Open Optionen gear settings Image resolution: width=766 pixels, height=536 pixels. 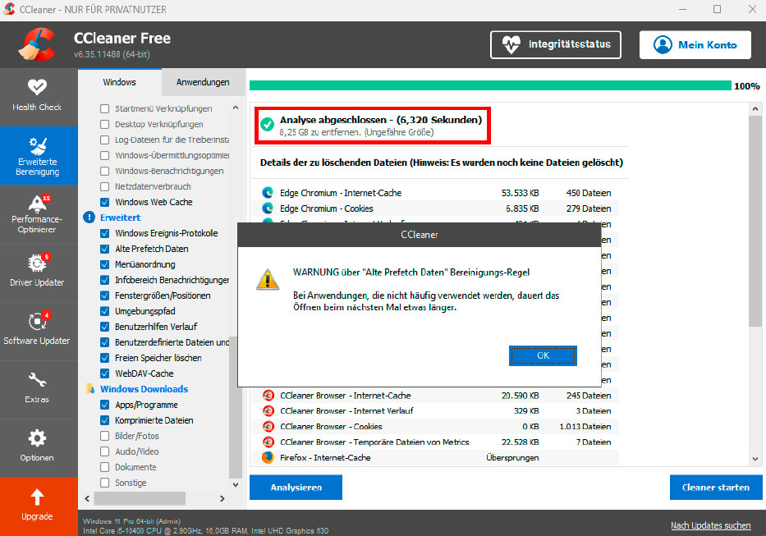[37, 446]
